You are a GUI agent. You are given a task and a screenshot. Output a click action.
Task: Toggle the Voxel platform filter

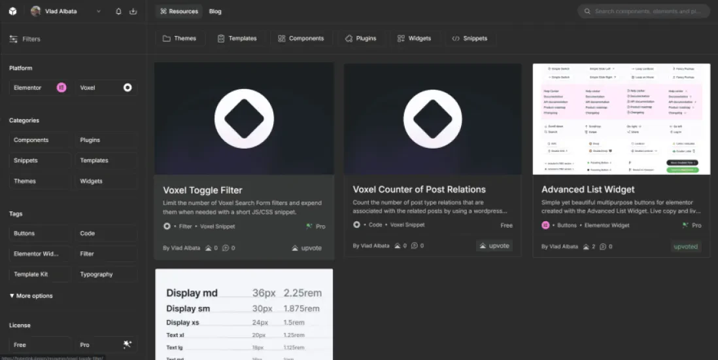tap(106, 88)
